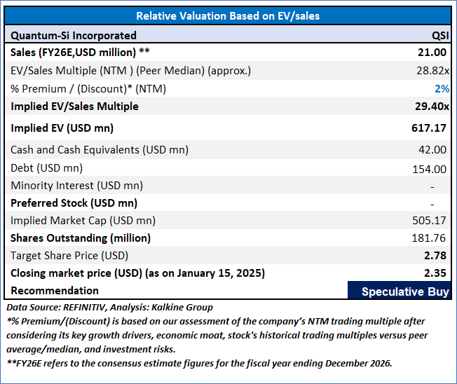Screen dimensions: 457x384
Task: Click the blue 2% premium value
Action: tap(442, 89)
